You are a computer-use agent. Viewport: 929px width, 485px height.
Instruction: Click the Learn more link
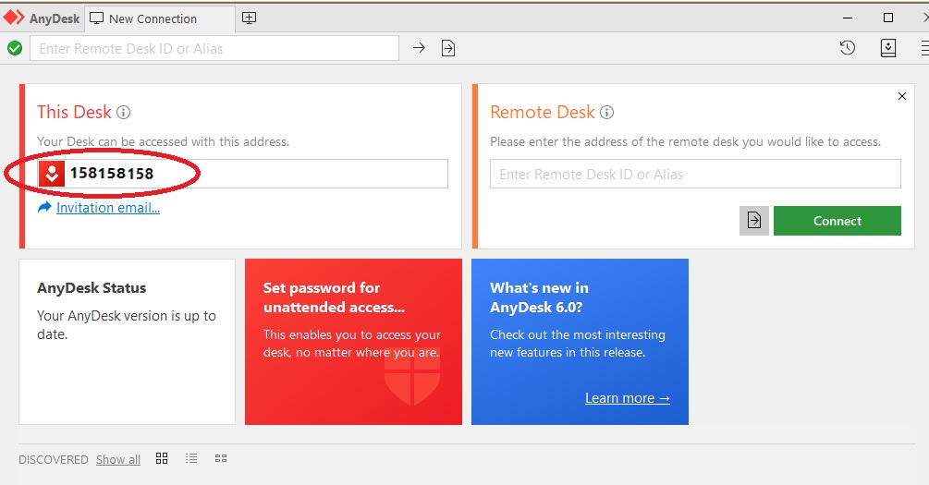(627, 398)
